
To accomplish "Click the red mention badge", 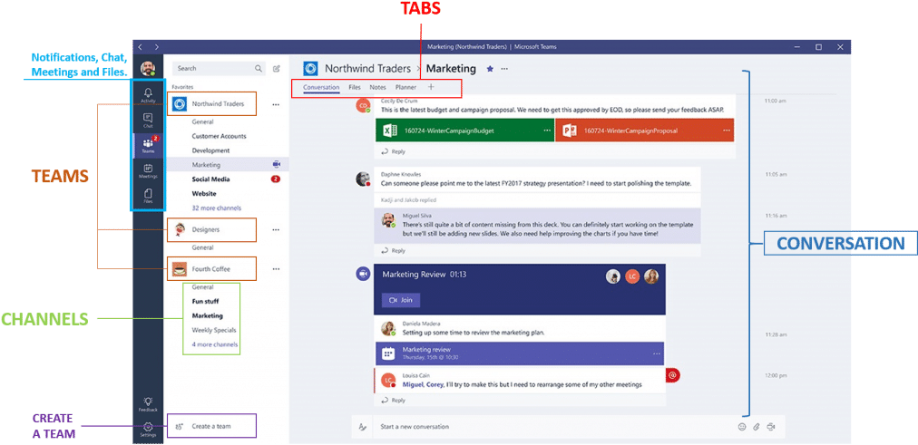I will (x=673, y=374).
